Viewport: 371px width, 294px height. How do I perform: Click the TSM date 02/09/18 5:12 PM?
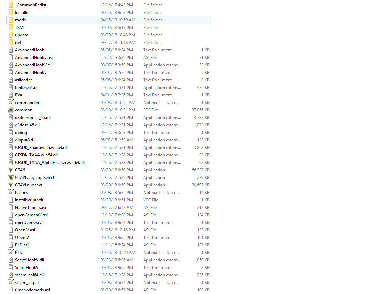[x=117, y=28]
